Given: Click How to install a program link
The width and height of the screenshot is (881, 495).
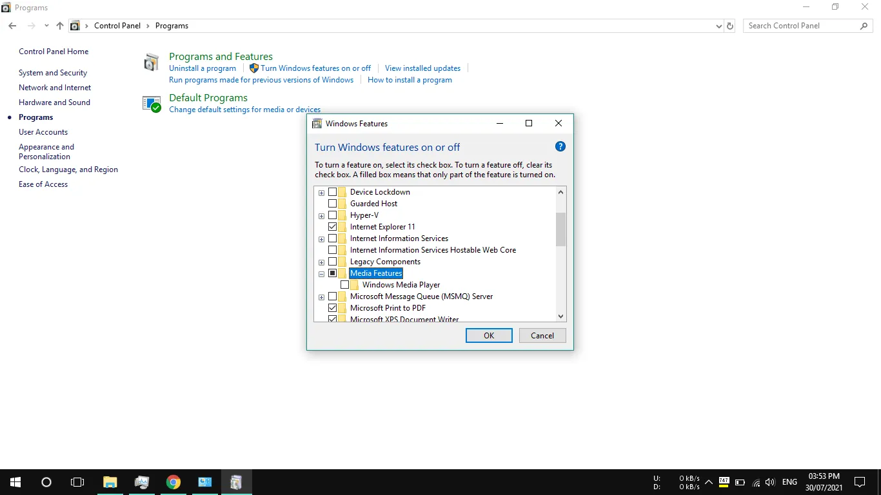Looking at the screenshot, I should (x=410, y=80).
